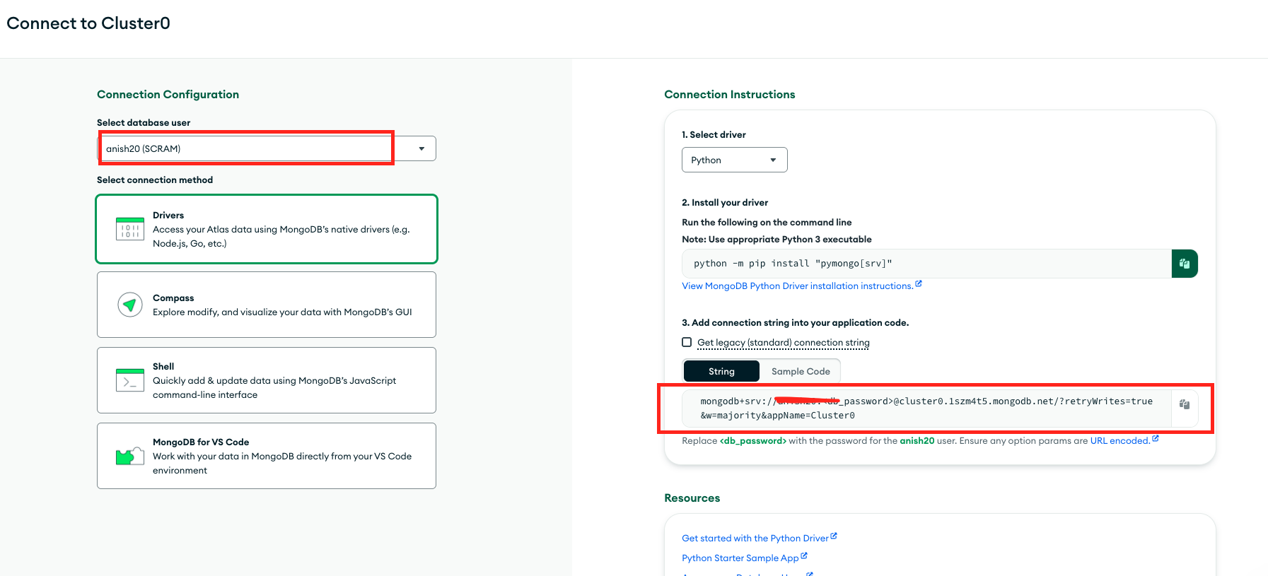Choose the Shell connection method card

267,380
